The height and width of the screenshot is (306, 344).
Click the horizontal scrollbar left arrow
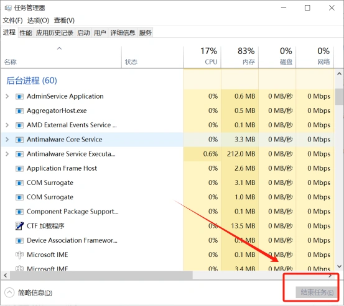(6, 276)
